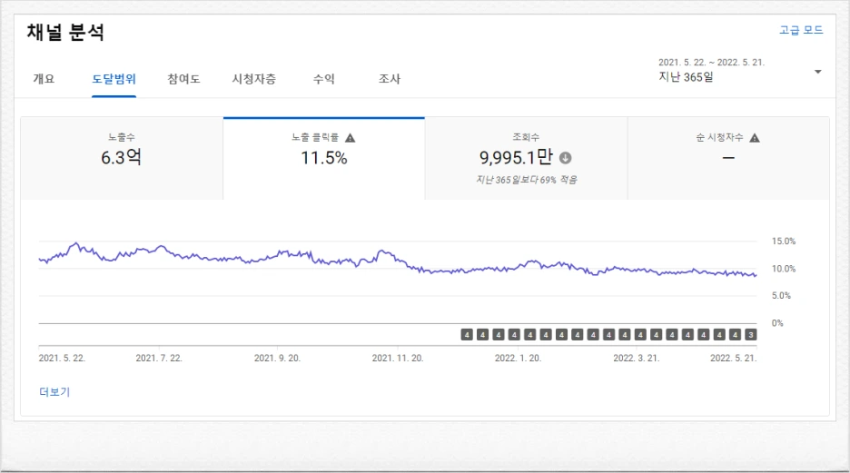Click the 2021. 5. 22. x-axis date label
Image resolution: width=850 pixels, height=473 pixels.
pos(62,358)
